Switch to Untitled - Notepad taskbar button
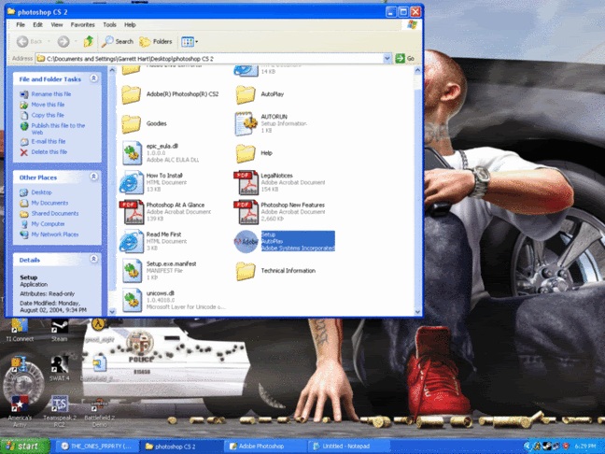 [349, 447]
